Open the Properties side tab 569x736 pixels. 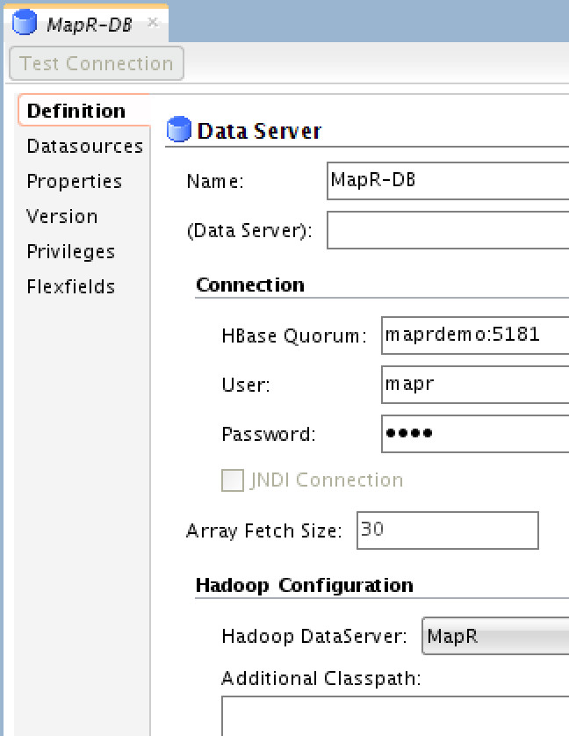(x=74, y=182)
